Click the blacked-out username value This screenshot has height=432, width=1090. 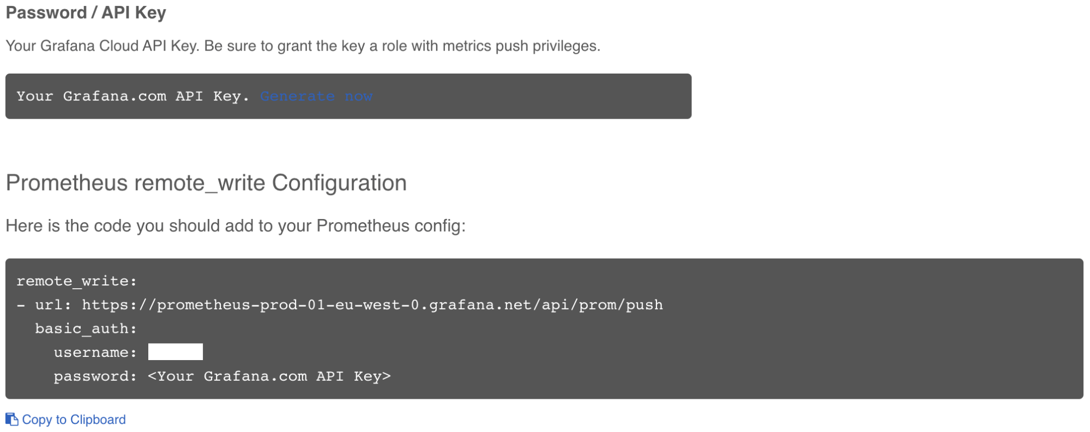coord(176,352)
